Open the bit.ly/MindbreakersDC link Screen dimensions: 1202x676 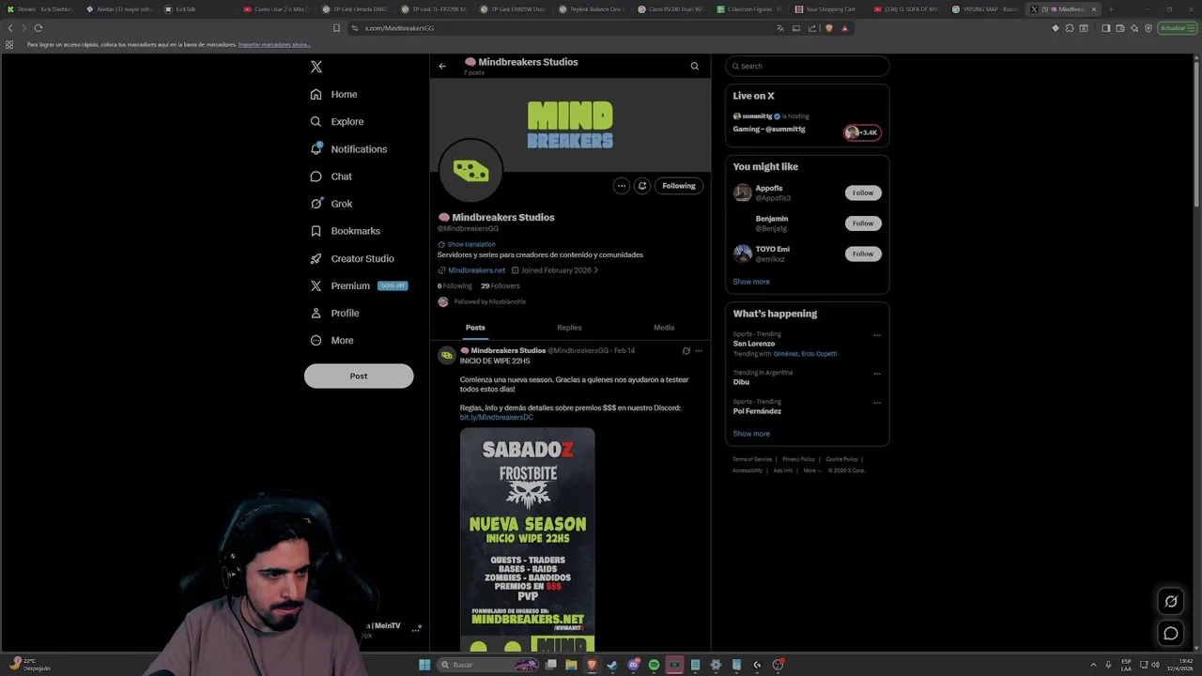[496, 417]
